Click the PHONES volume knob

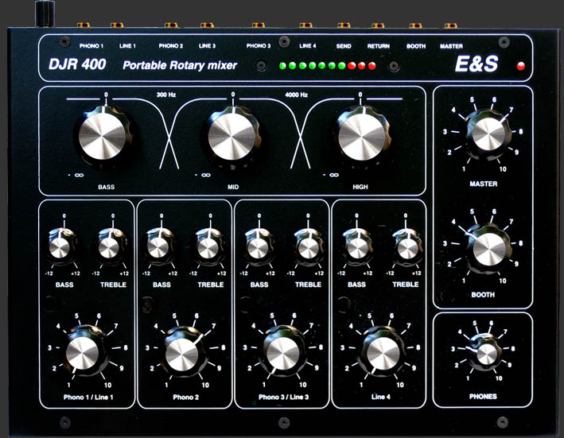click(x=485, y=353)
